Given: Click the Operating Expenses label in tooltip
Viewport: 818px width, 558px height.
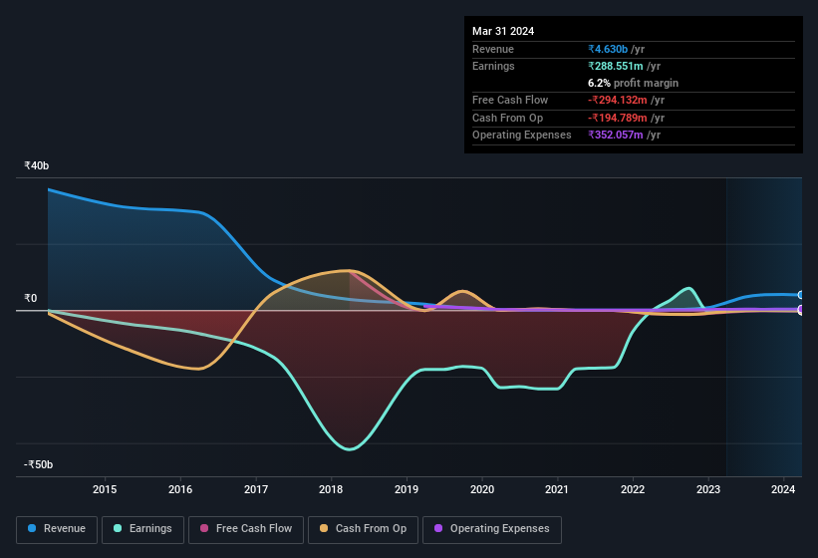Looking at the screenshot, I should click(522, 136).
